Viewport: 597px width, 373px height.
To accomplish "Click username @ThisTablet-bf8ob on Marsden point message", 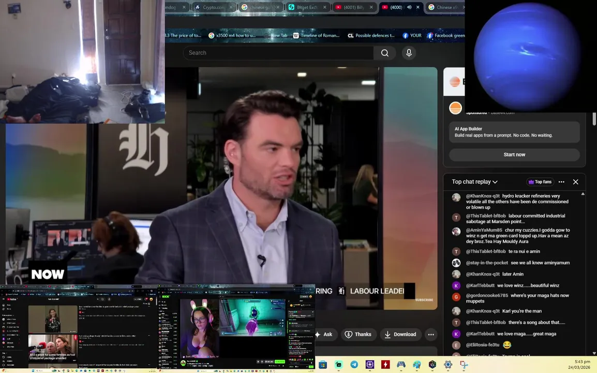I will tap(485, 216).
